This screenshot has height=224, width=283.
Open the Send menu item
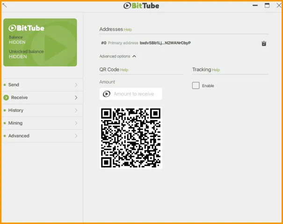click(42, 85)
